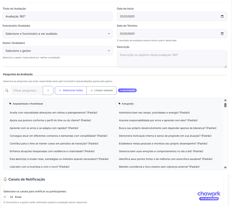Click the tag icon on Autogestão
This screenshot has width=232, height=208.
[x=120, y=104]
